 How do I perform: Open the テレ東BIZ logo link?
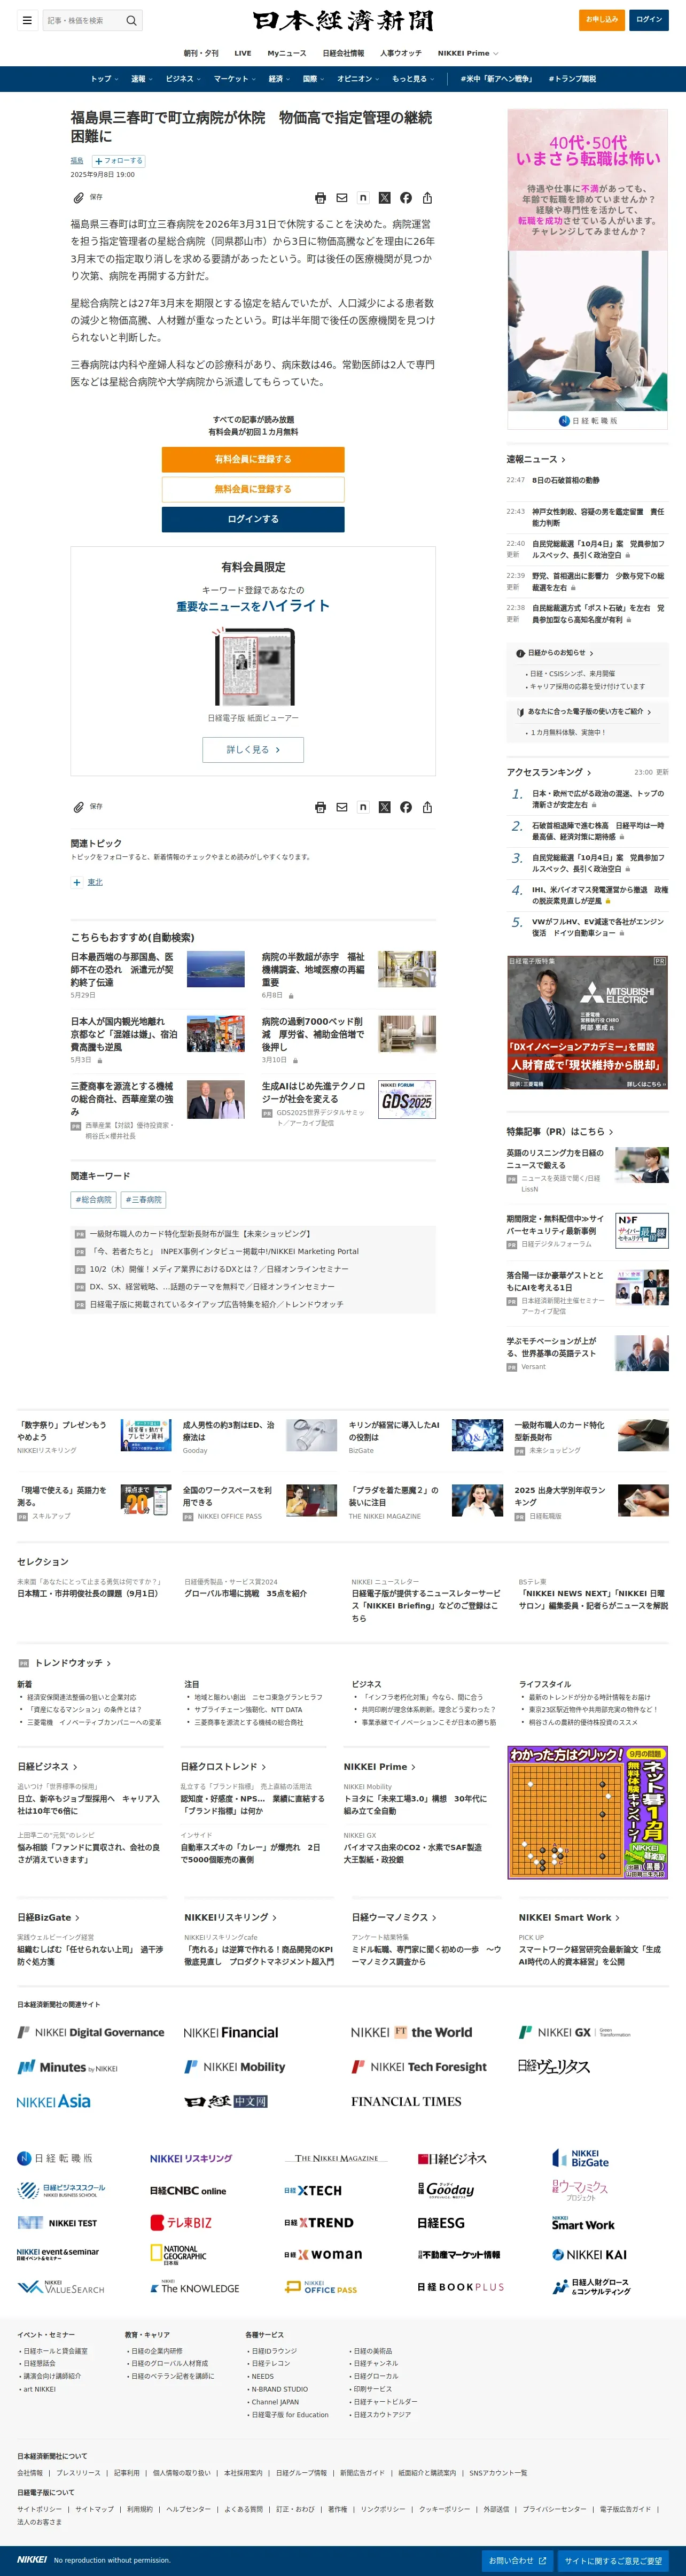pos(181,2222)
